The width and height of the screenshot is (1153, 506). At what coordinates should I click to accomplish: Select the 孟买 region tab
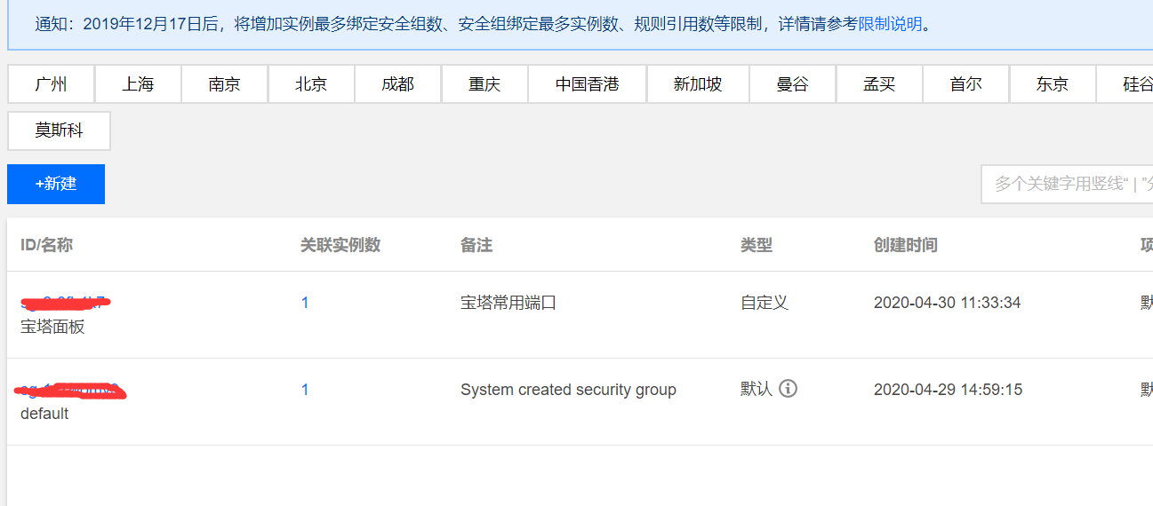point(879,84)
